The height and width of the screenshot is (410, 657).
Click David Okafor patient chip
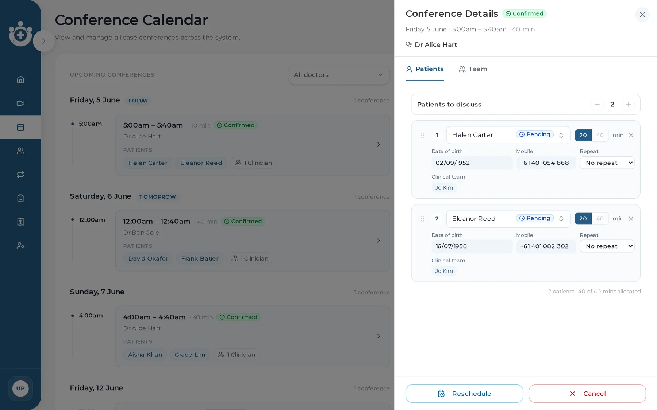point(148,259)
